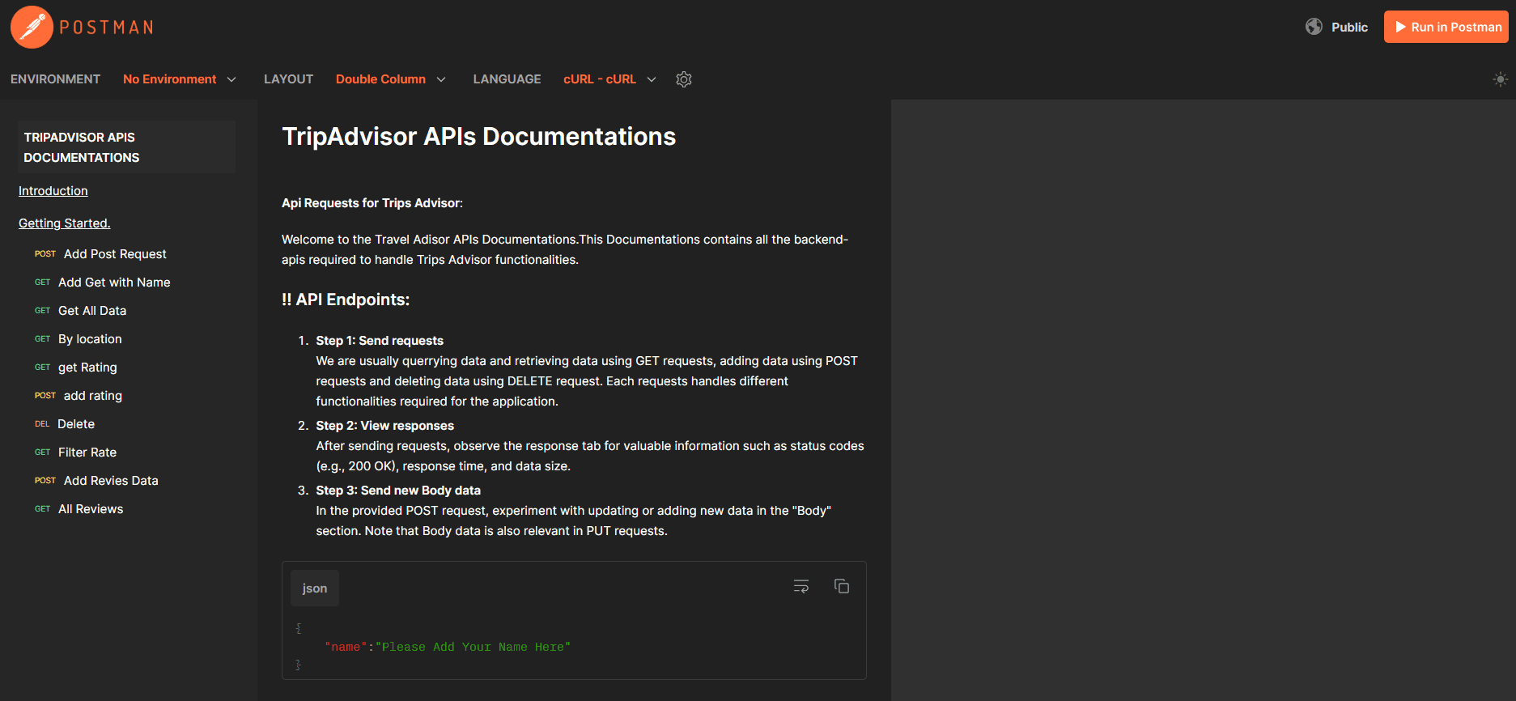Select the Filter Rate request
1516x701 pixels.
pos(87,452)
